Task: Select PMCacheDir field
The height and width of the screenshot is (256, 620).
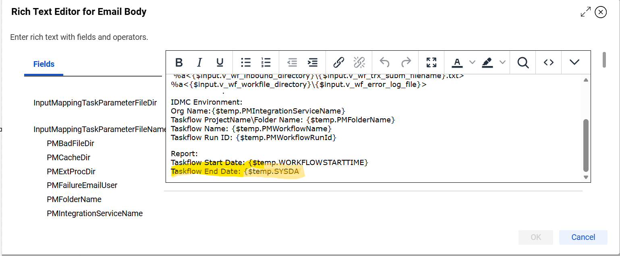Action: (68, 158)
